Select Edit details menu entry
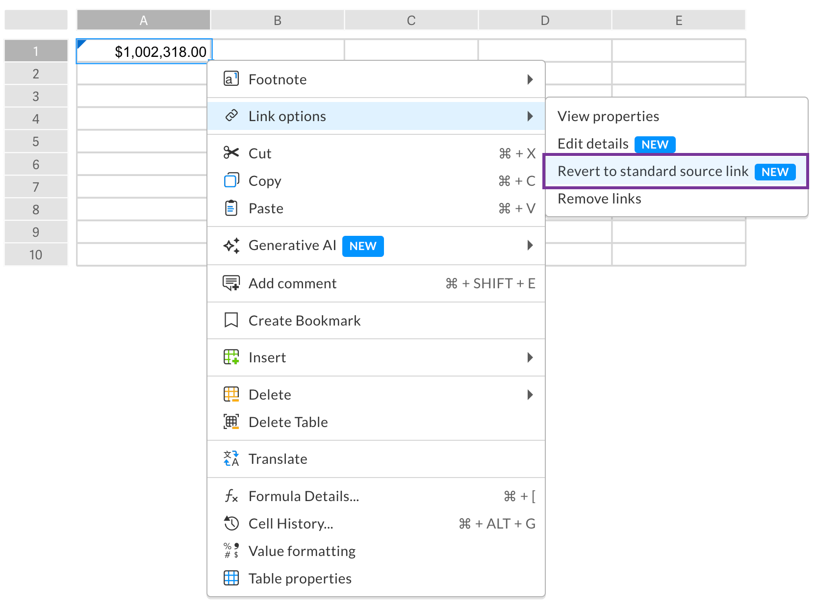This screenshot has width=816, height=606. 593,144
